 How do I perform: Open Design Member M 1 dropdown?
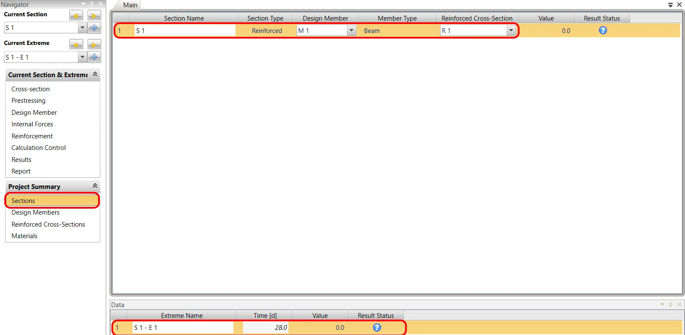click(x=352, y=30)
